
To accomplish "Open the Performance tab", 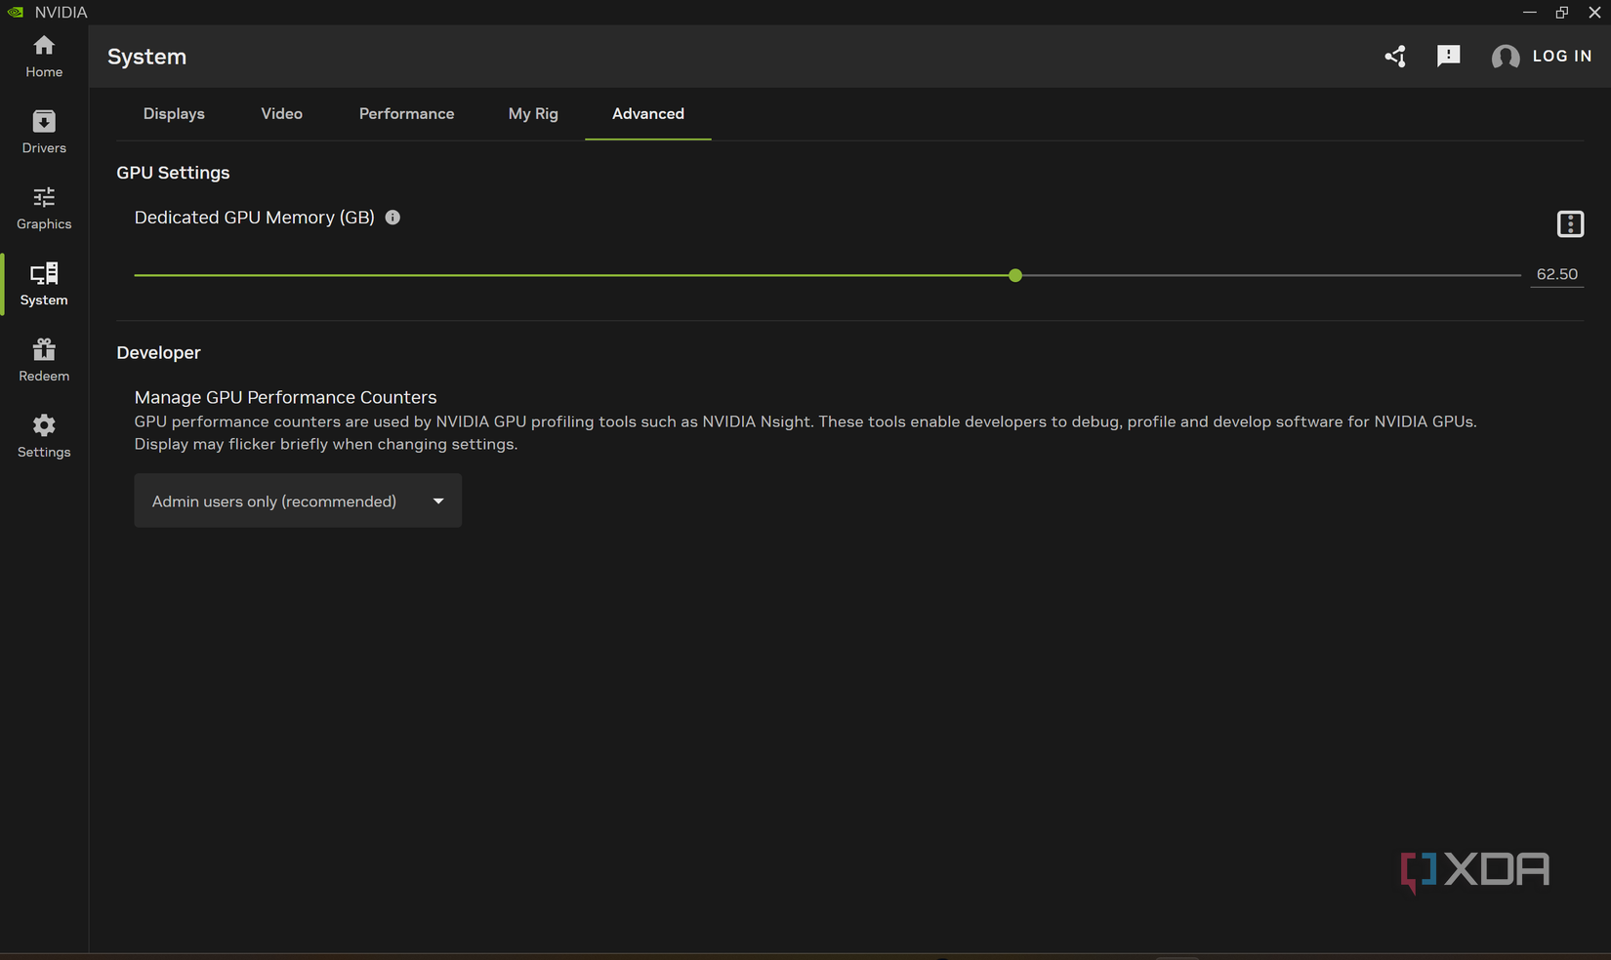I will [406, 114].
